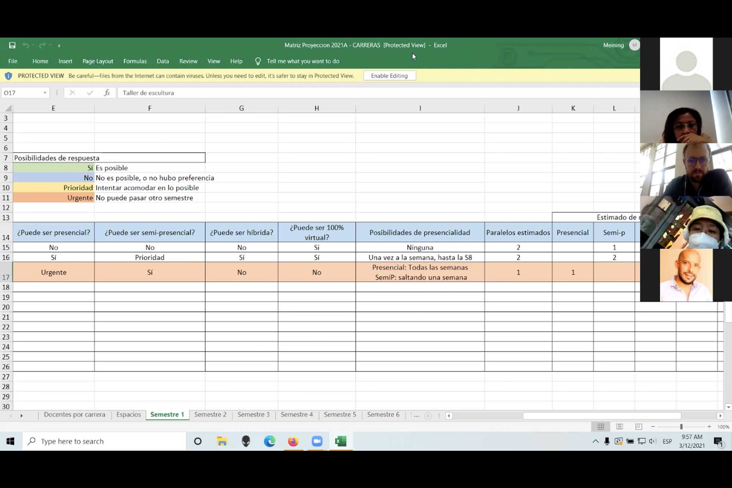The height and width of the screenshot is (488, 732).
Task: Click the zoom in plus button
Action: (x=709, y=427)
